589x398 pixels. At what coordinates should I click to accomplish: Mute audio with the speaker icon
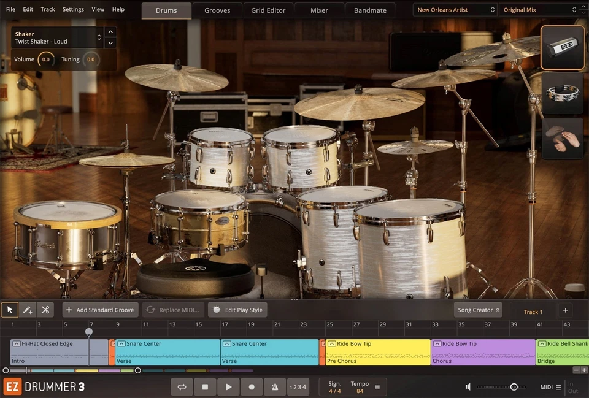[468, 387]
